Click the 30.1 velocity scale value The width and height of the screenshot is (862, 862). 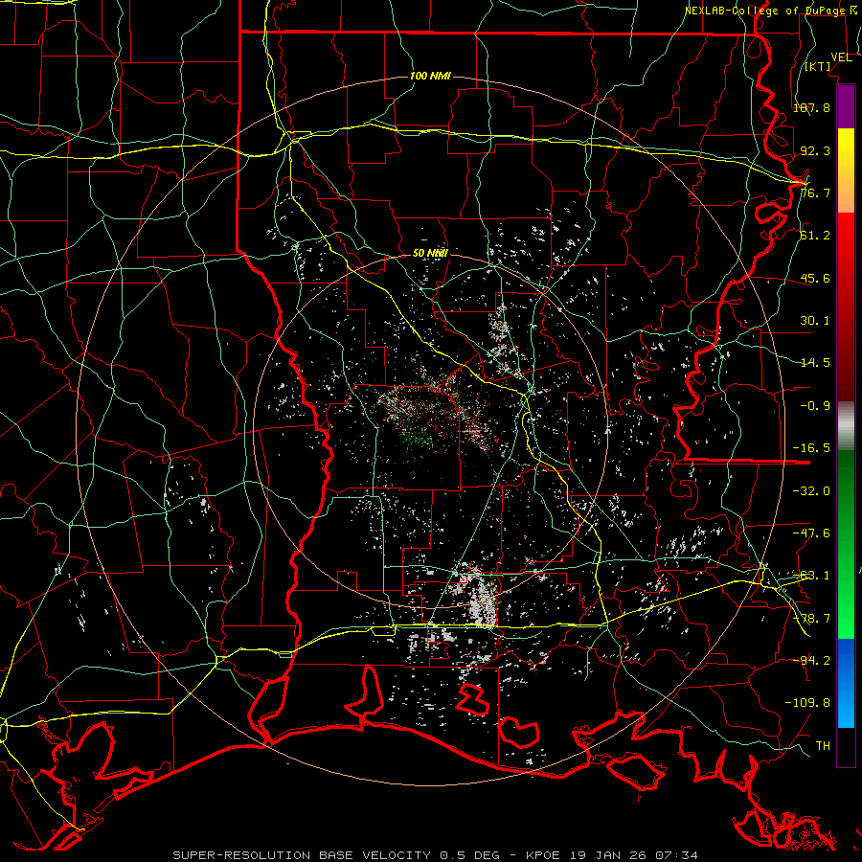[815, 321]
